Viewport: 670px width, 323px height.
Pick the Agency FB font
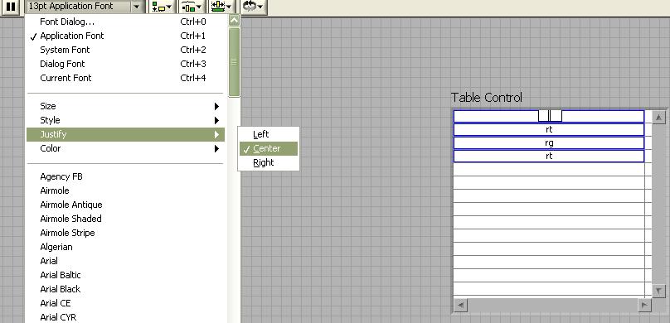pyautogui.click(x=125, y=176)
